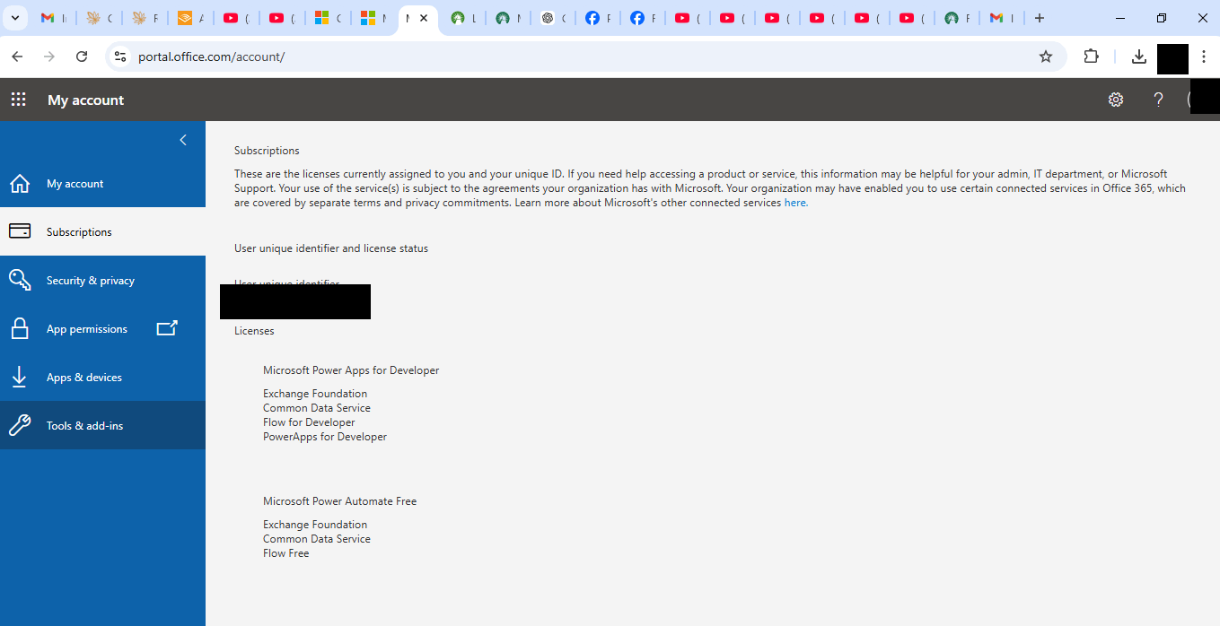Open the Chrome three-dot menu
Viewport: 1220px width, 626px height.
1204,57
